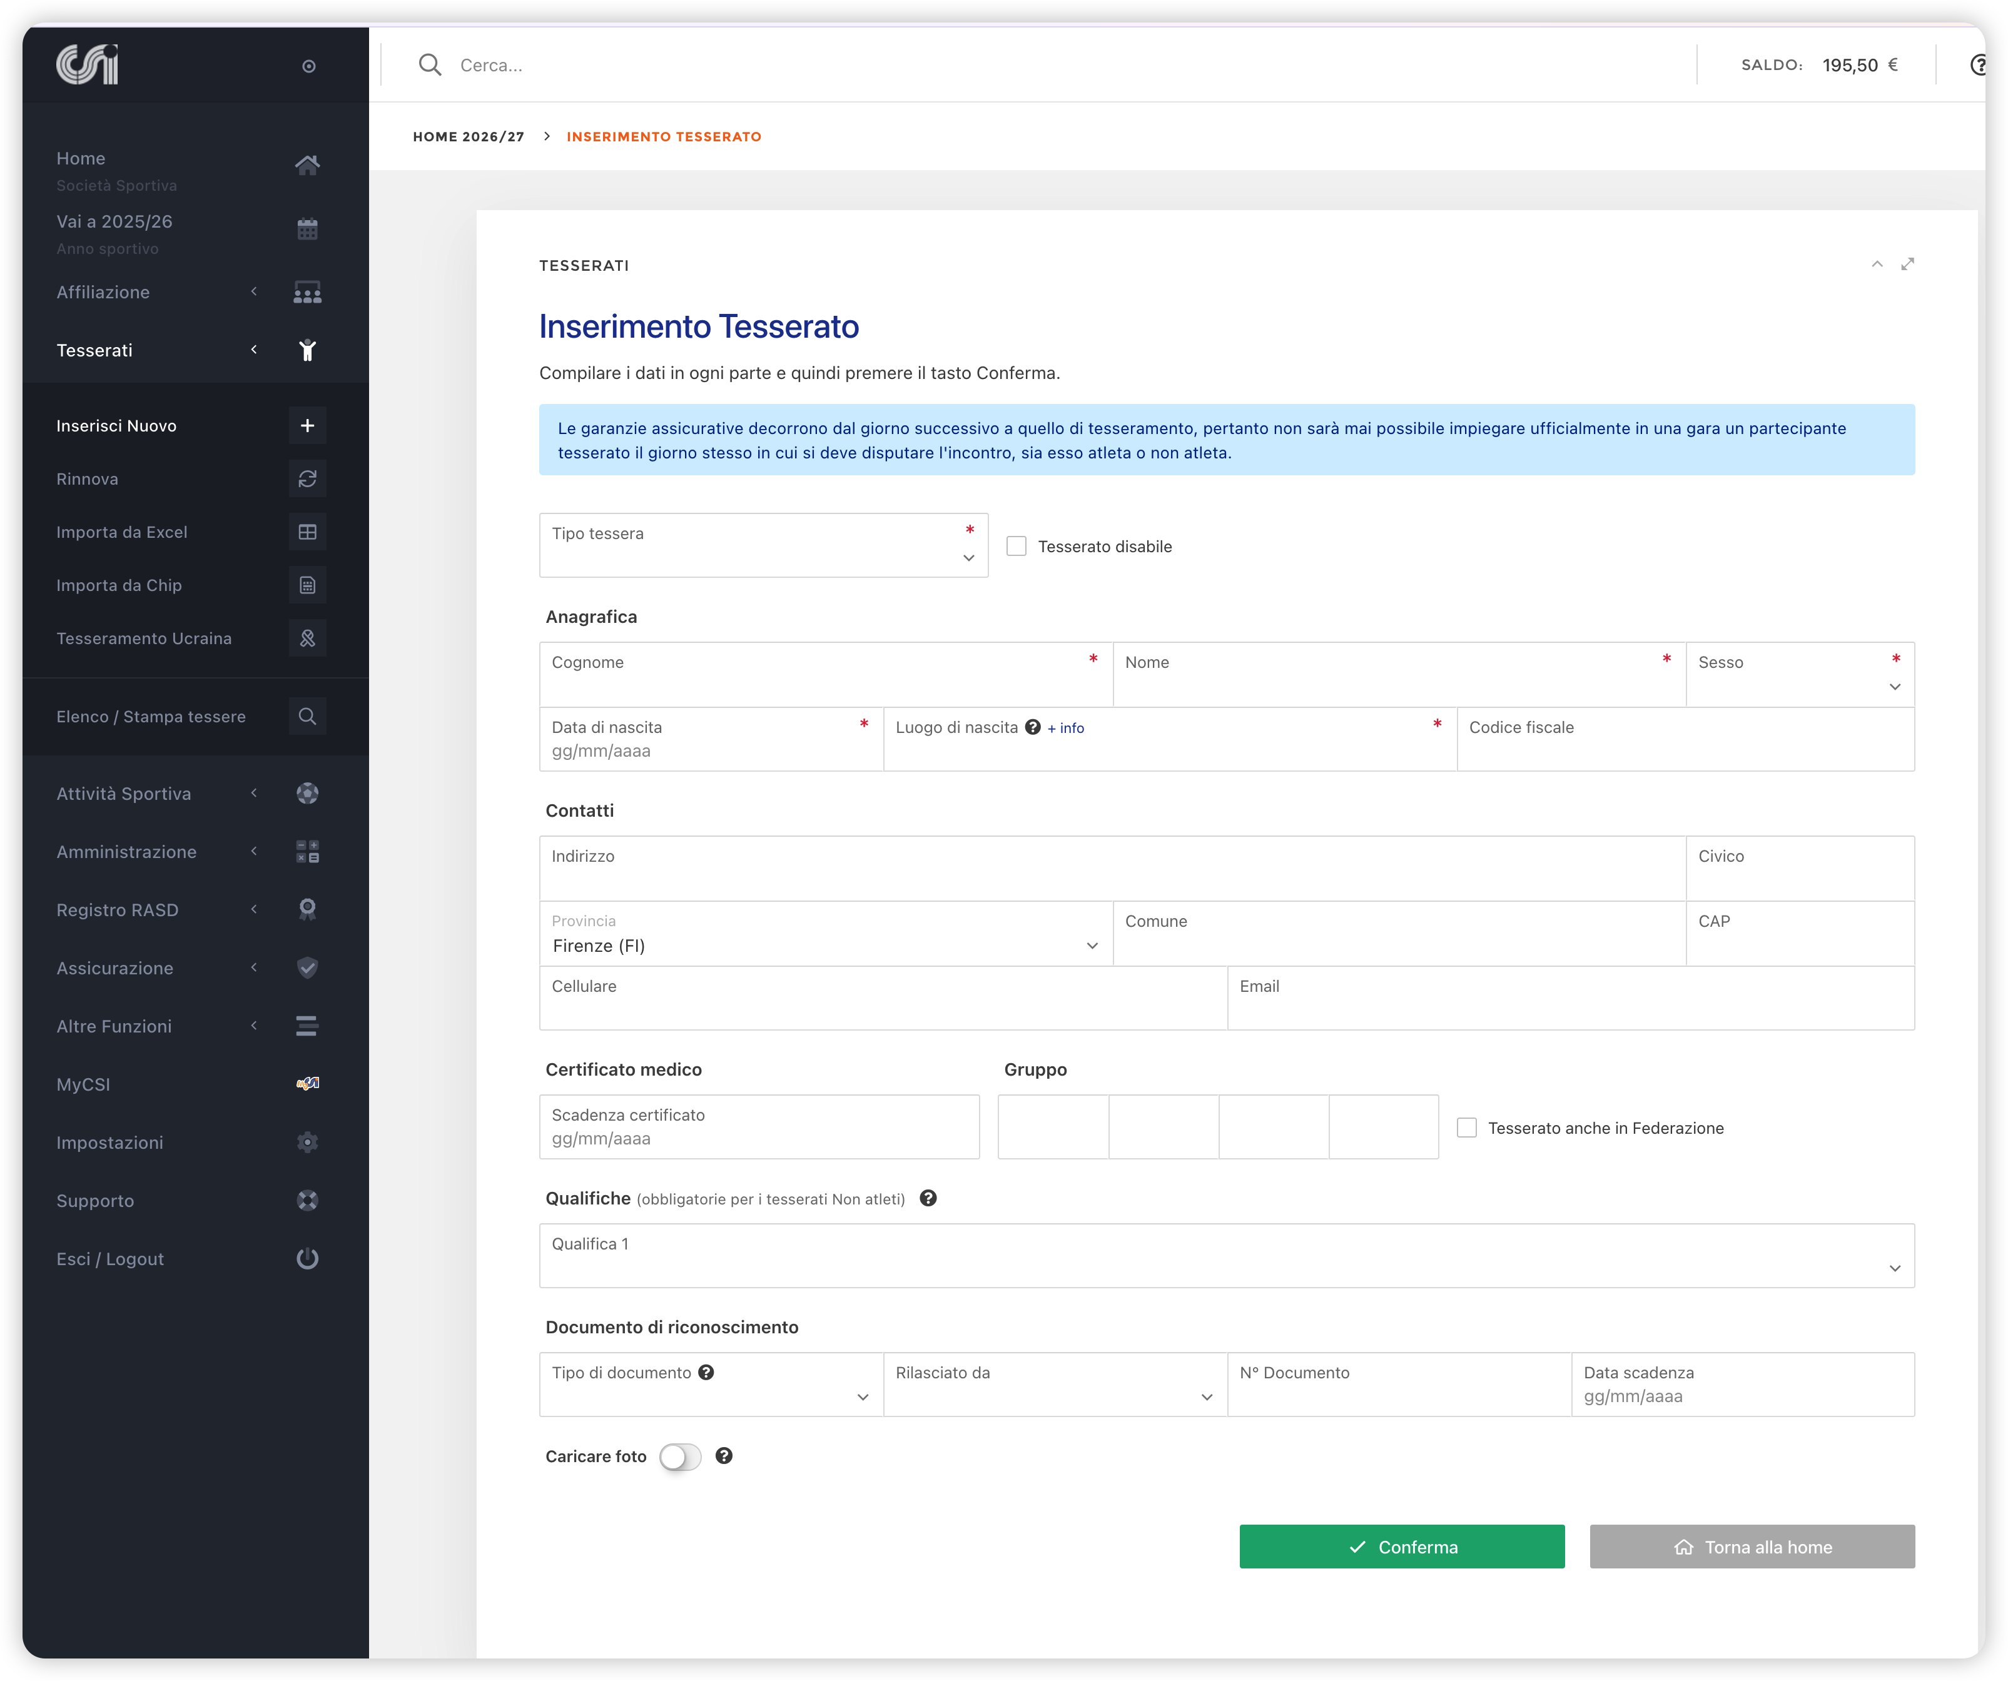Toggle the Caricare foto switch
Screen dimensions: 2008x1681
tap(681, 1456)
